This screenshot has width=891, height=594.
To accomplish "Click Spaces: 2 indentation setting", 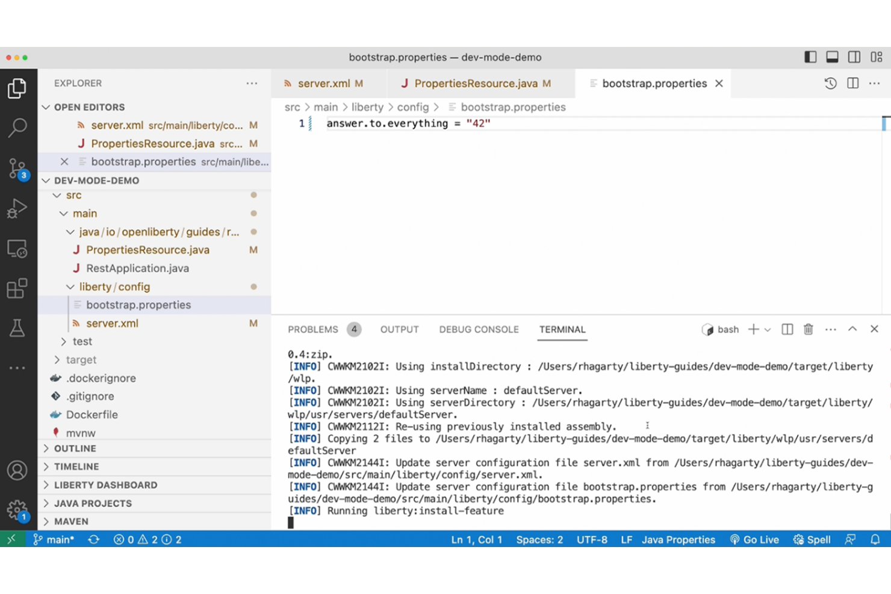I will click(539, 540).
